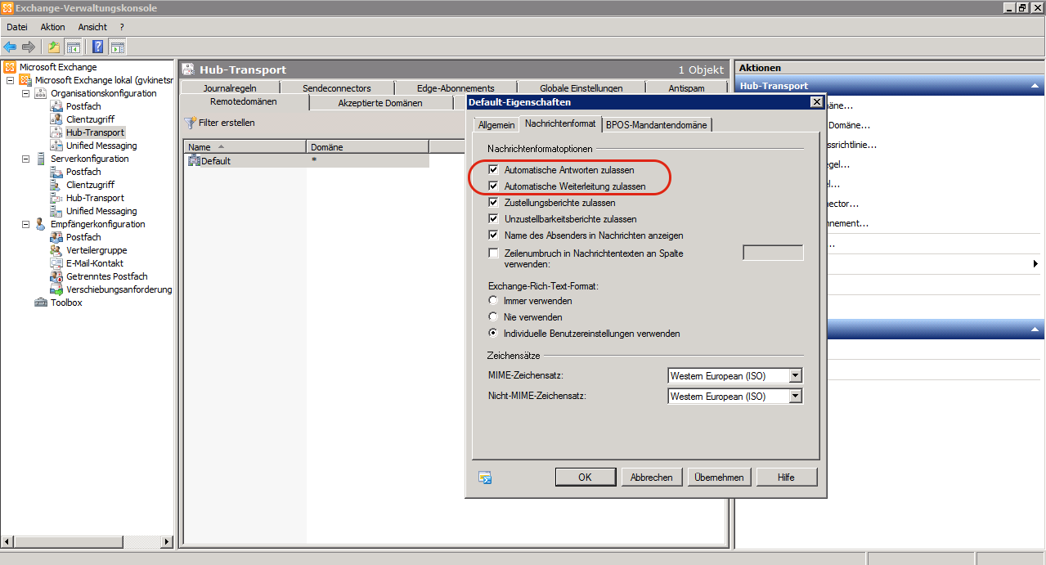
Task: Select the Immer verwenden radio button
Action: tap(493, 301)
